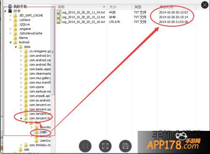Viewport: 210px width, 154px height.
Task: Expand the com.miui.transf folder arrow
Action: pyautogui.click(x=21, y=82)
